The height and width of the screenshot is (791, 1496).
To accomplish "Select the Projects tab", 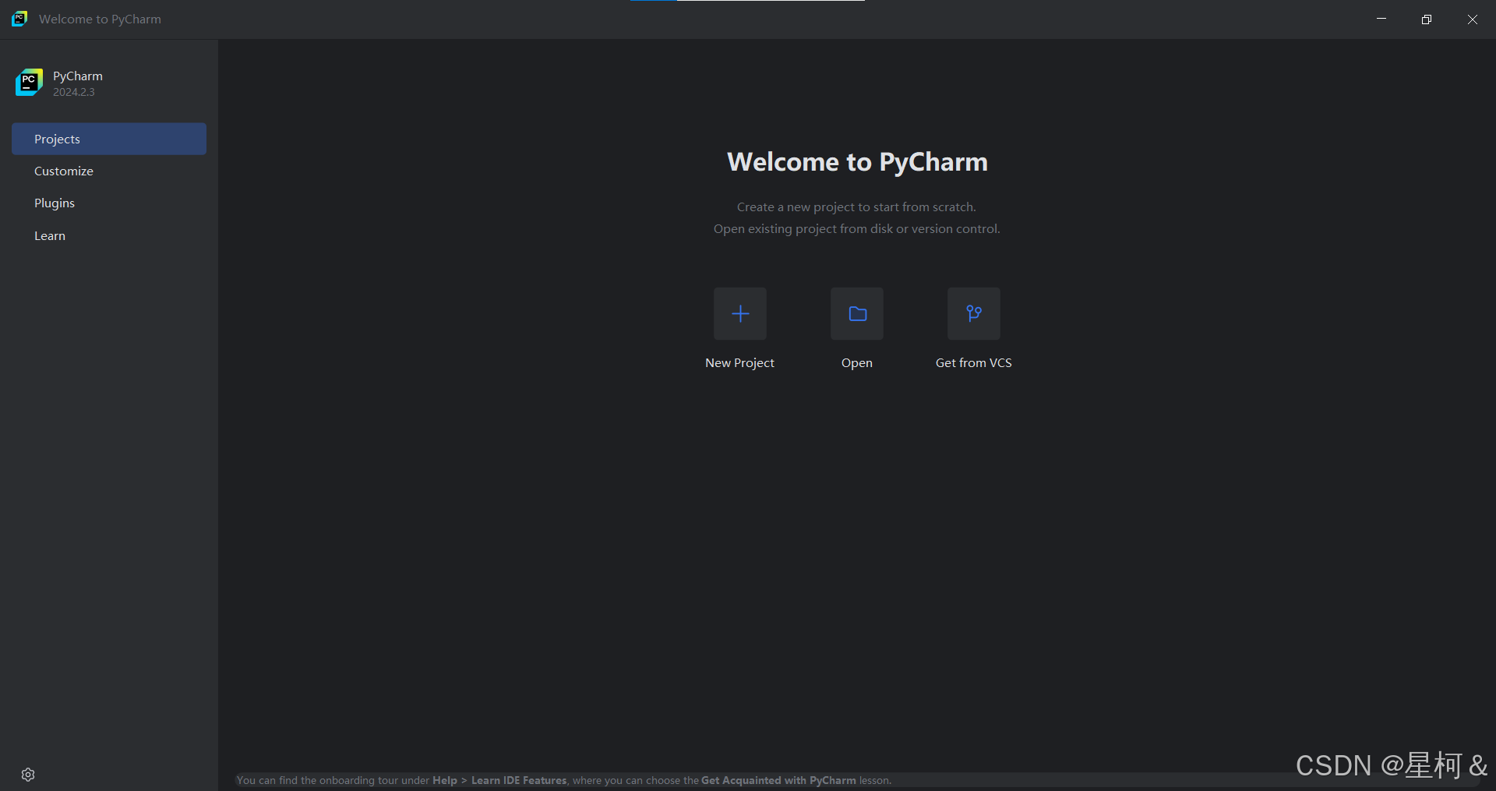I will coord(109,139).
